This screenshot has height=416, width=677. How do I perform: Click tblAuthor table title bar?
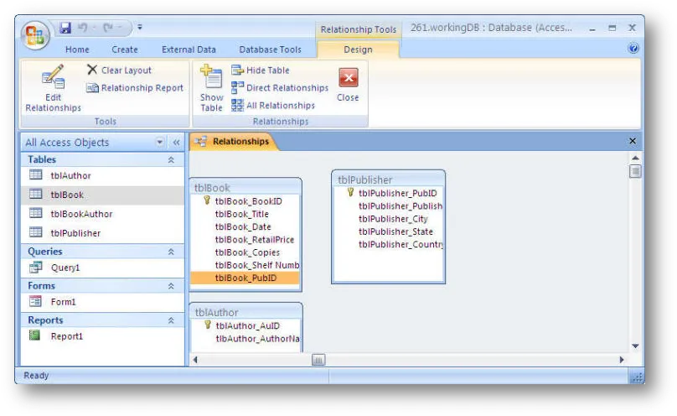246,312
